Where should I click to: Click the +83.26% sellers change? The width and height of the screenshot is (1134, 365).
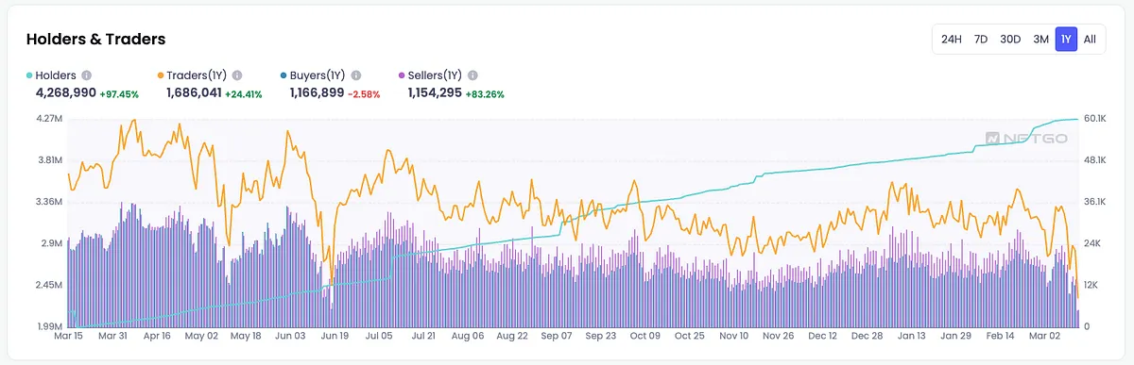pyautogui.click(x=485, y=94)
